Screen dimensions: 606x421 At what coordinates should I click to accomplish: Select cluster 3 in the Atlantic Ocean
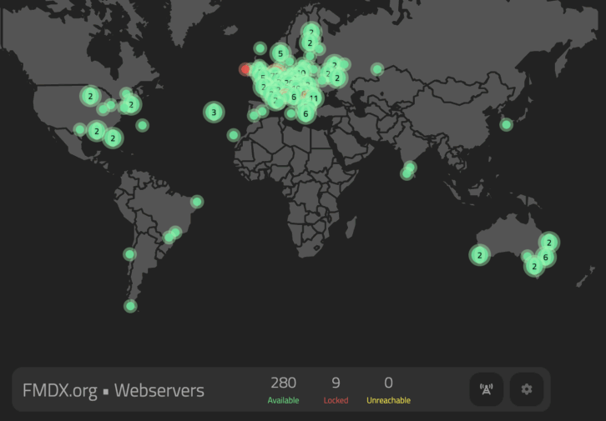point(214,113)
